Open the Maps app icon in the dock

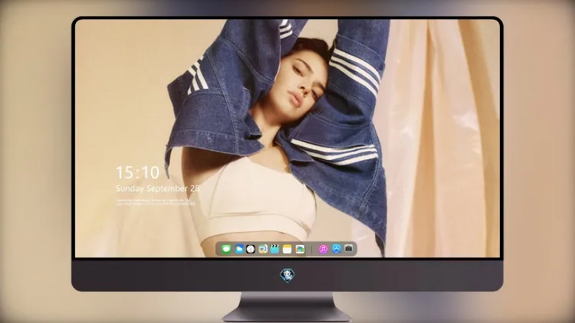pos(263,249)
